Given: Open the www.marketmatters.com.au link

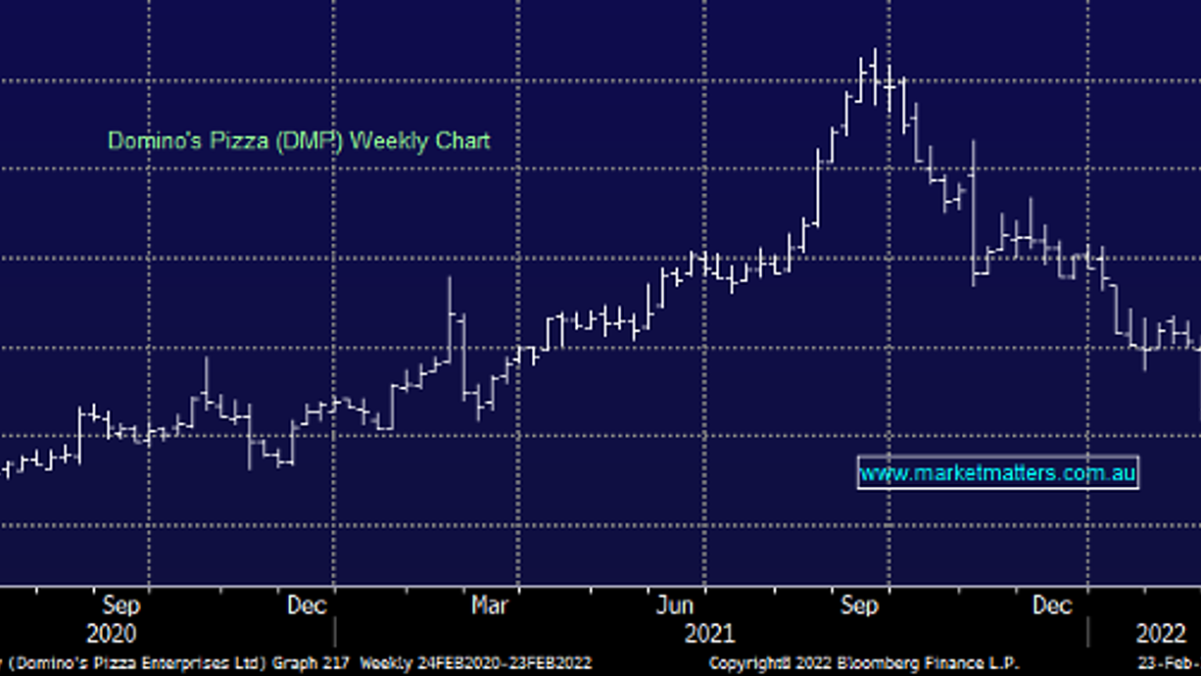Looking at the screenshot, I should pos(997,473).
